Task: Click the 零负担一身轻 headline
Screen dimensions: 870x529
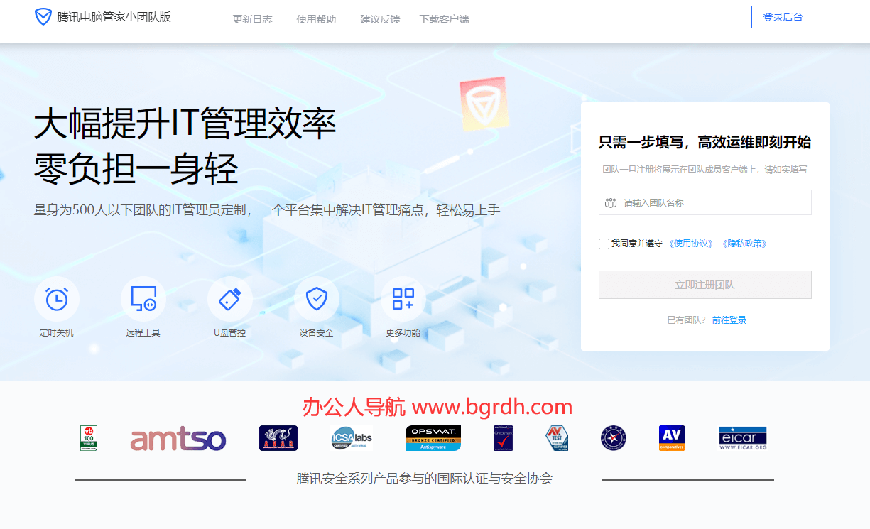Action: [x=136, y=169]
